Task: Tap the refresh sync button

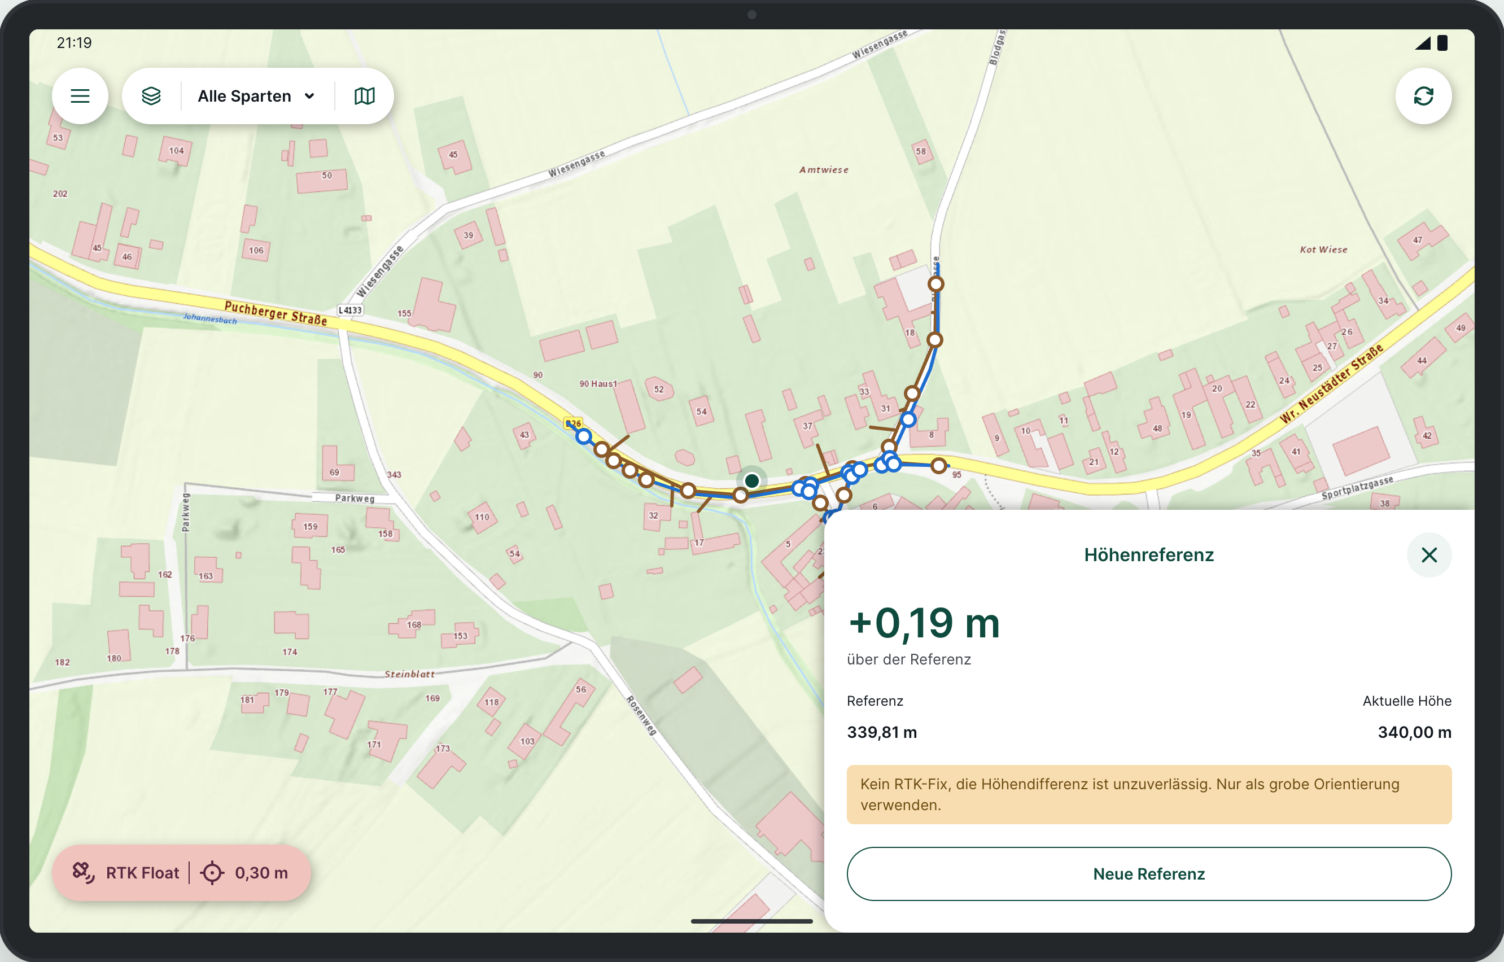Action: point(1423,96)
